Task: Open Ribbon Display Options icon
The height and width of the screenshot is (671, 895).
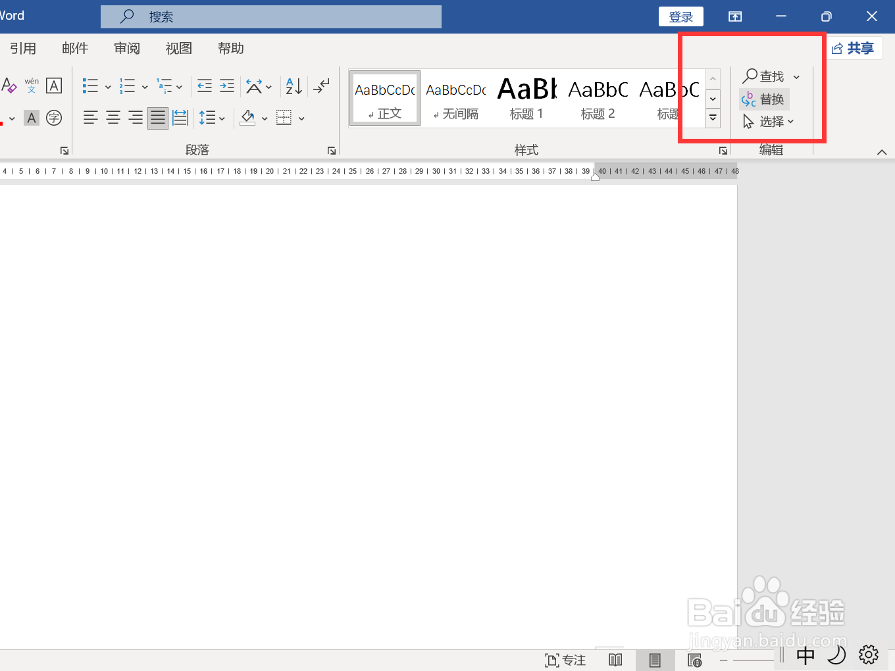Action: pyautogui.click(x=735, y=16)
